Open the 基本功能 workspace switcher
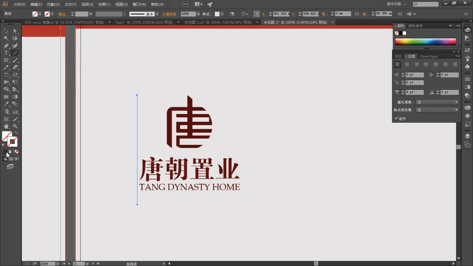The width and height of the screenshot is (473, 266). (396, 4)
